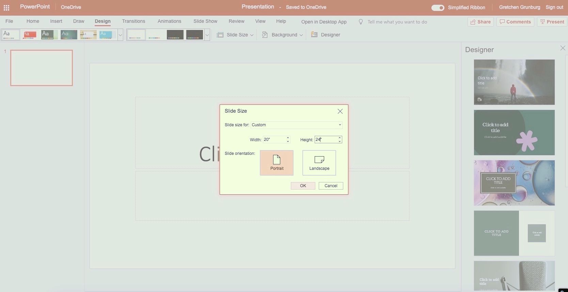Click OK in Slide Size dialog
Viewport: 568px width, 292px height.
coord(303,186)
